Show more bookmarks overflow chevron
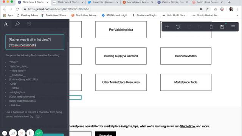The image size is (242, 136). (x=237, y=15)
